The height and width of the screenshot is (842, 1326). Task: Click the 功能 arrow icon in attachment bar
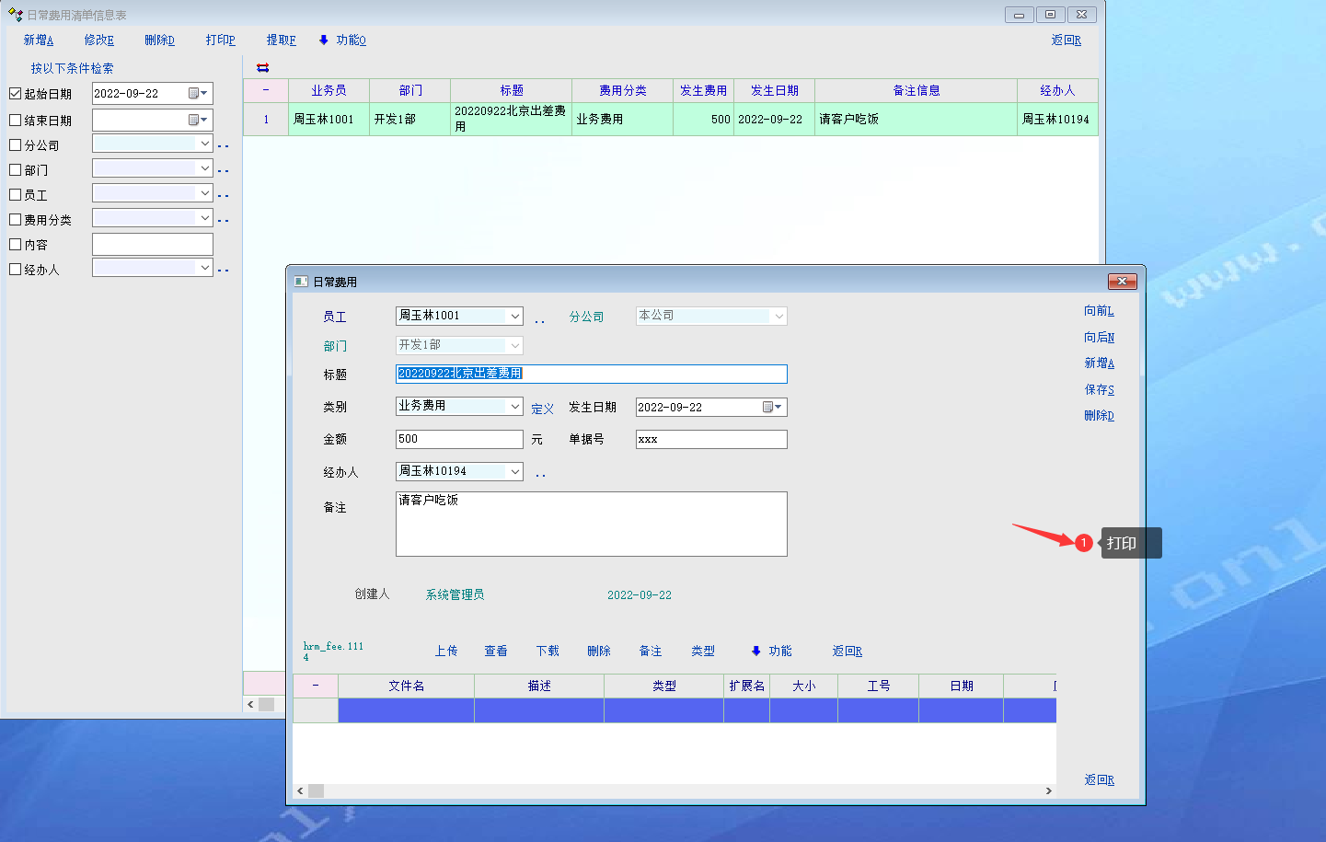coord(756,652)
